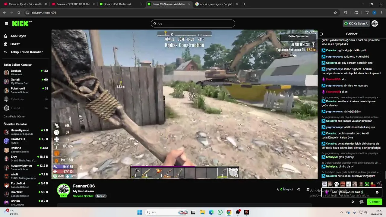Open chat settings gear icon
This screenshot has height=217, width=386.
(x=353, y=202)
